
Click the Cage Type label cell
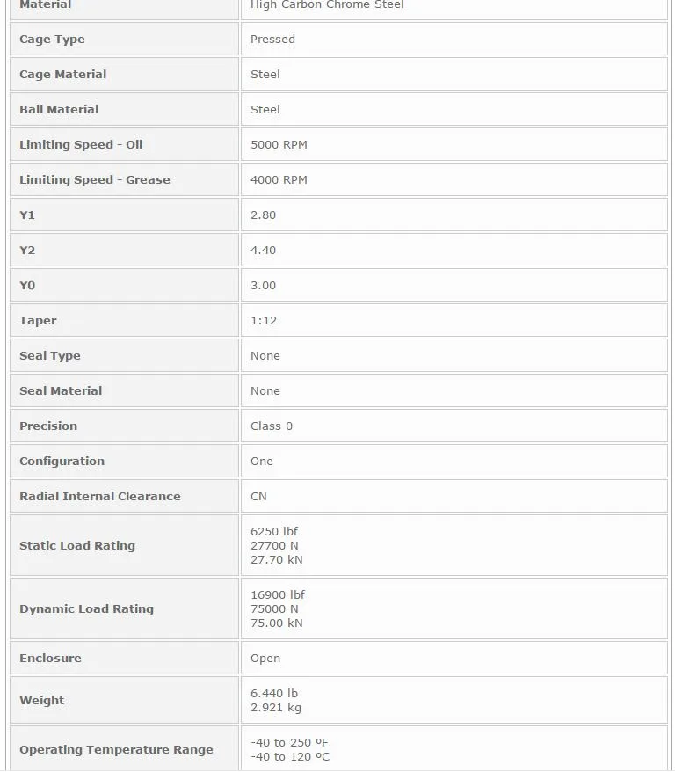pos(124,39)
